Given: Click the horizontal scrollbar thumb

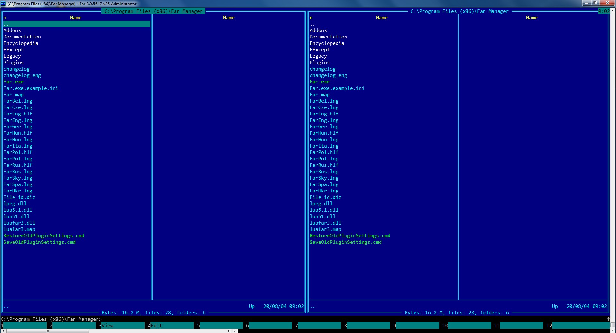Looking at the screenshot, I should click(x=47, y=331).
